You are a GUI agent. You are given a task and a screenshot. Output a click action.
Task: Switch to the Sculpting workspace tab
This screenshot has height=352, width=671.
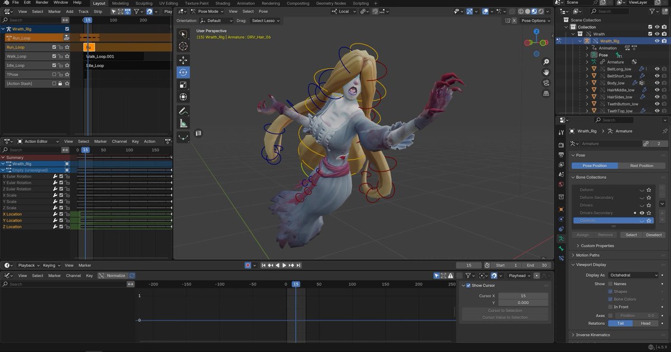[144, 3]
